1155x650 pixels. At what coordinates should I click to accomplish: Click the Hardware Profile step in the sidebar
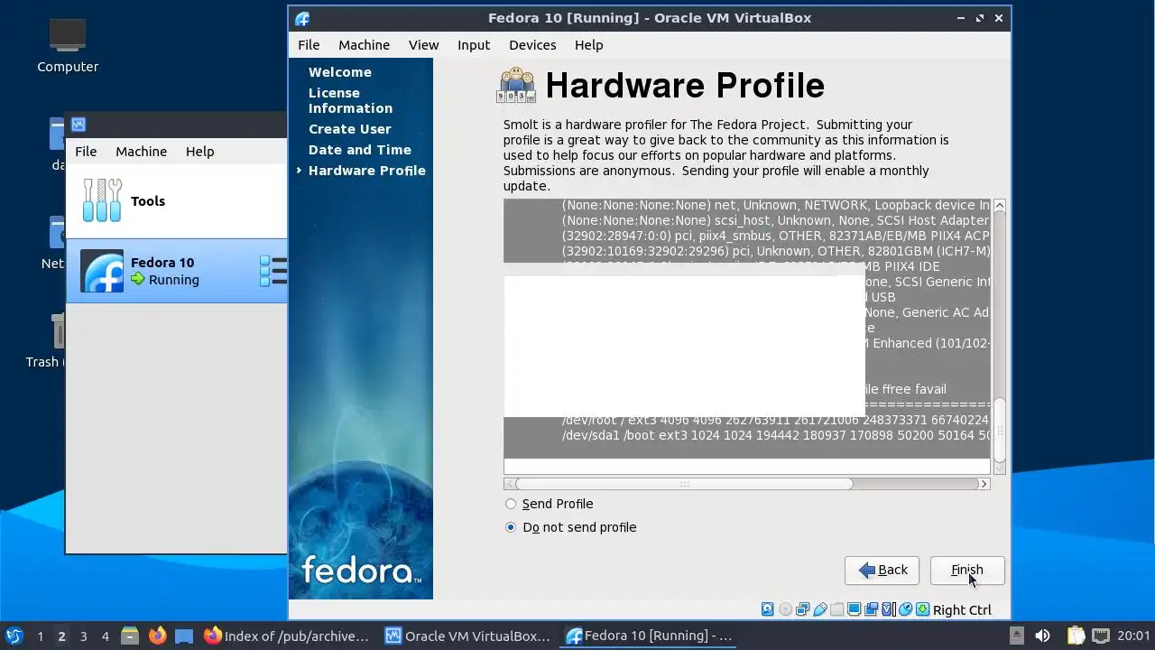366,171
